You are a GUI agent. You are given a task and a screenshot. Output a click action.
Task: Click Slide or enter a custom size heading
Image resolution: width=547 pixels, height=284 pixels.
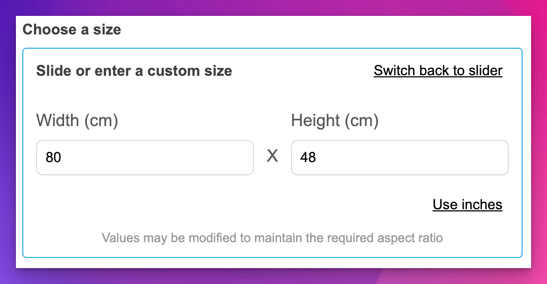pyautogui.click(x=134, y=70)
